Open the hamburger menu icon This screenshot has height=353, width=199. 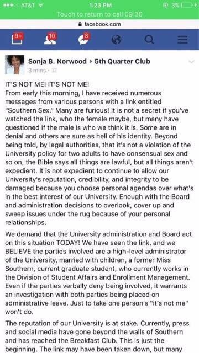(x=182, y=40)
